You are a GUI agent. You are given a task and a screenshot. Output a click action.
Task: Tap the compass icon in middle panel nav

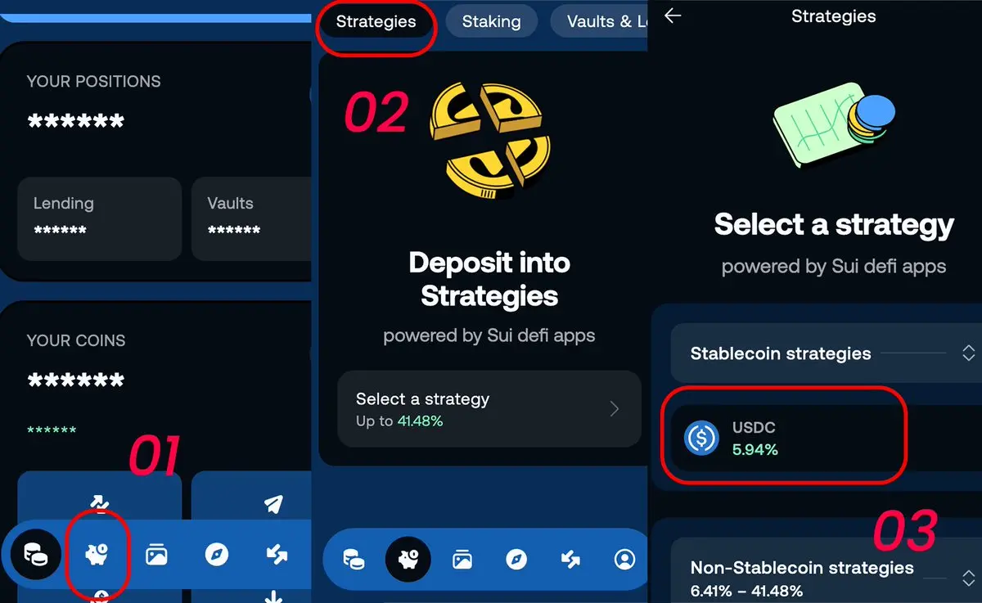pos(516,560)
